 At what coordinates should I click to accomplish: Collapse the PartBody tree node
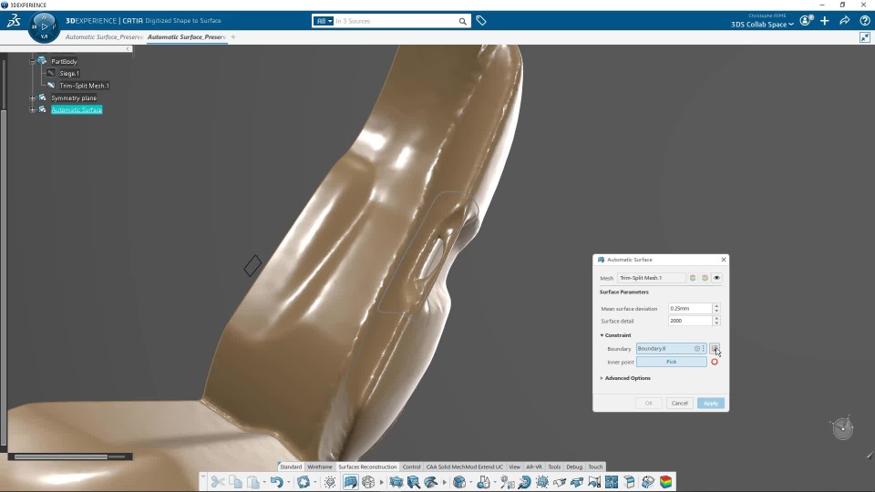(33, 61)
